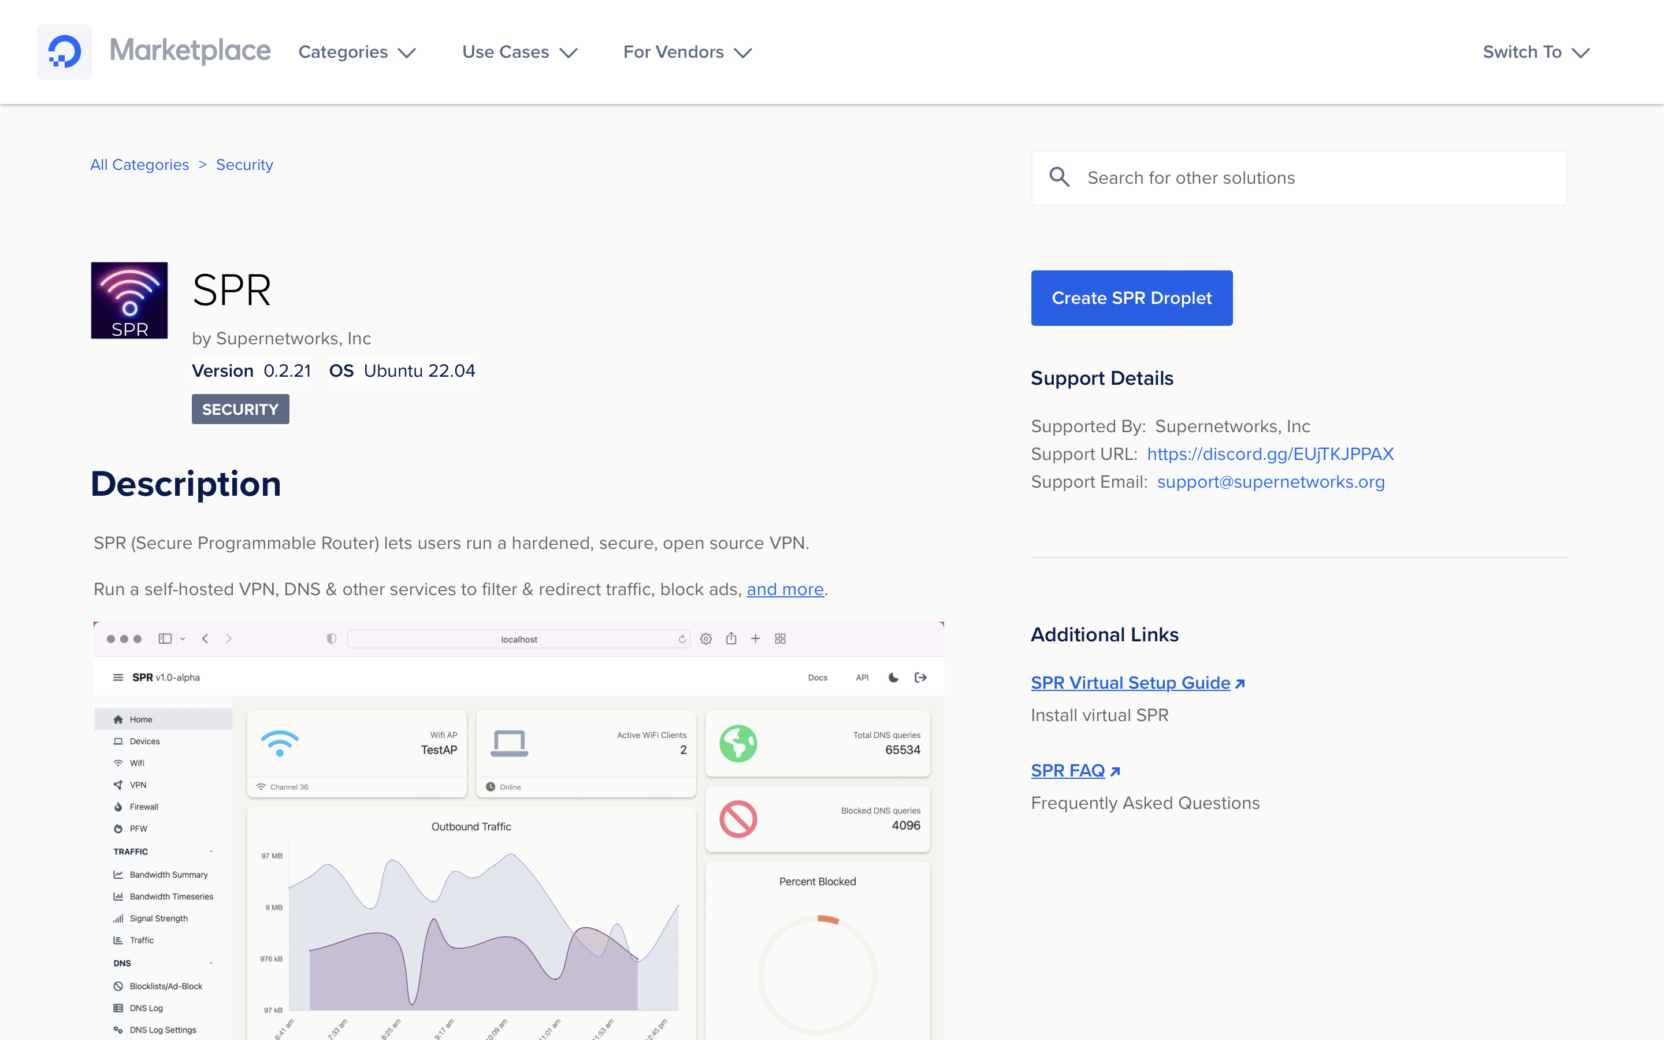The width and height of the screenshot is (1664, 1040).
Task: Click the green globe Total DNS queries icon
Action: pos(738,744)
